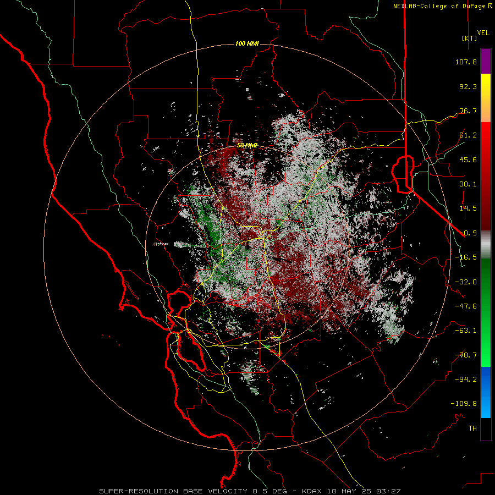Click the blue segment of the velocity color bar
Viewport: 495px width, 495px height.
tap(486, 392)
